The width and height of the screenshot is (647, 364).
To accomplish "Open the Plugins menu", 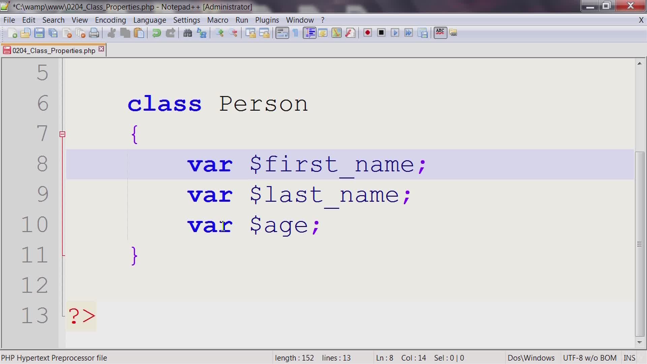I will [x=267, y=20].
